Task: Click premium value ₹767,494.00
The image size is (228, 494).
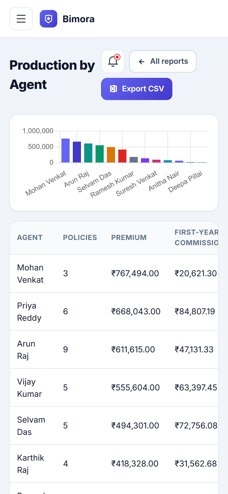Action: pos(135,273)
